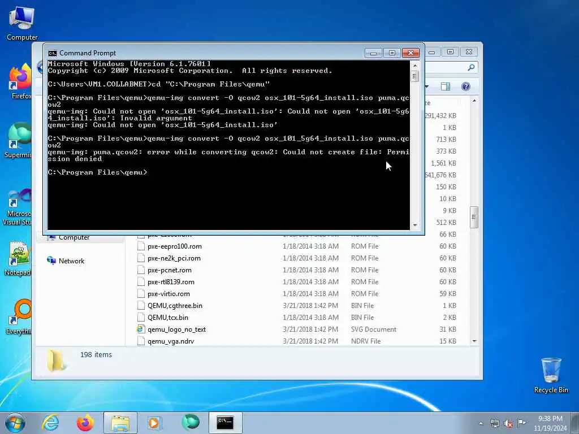Maximize the Command Prompt window
This screenshot has height=434, width=579.
pyautogui.click(x=392, y=53)
